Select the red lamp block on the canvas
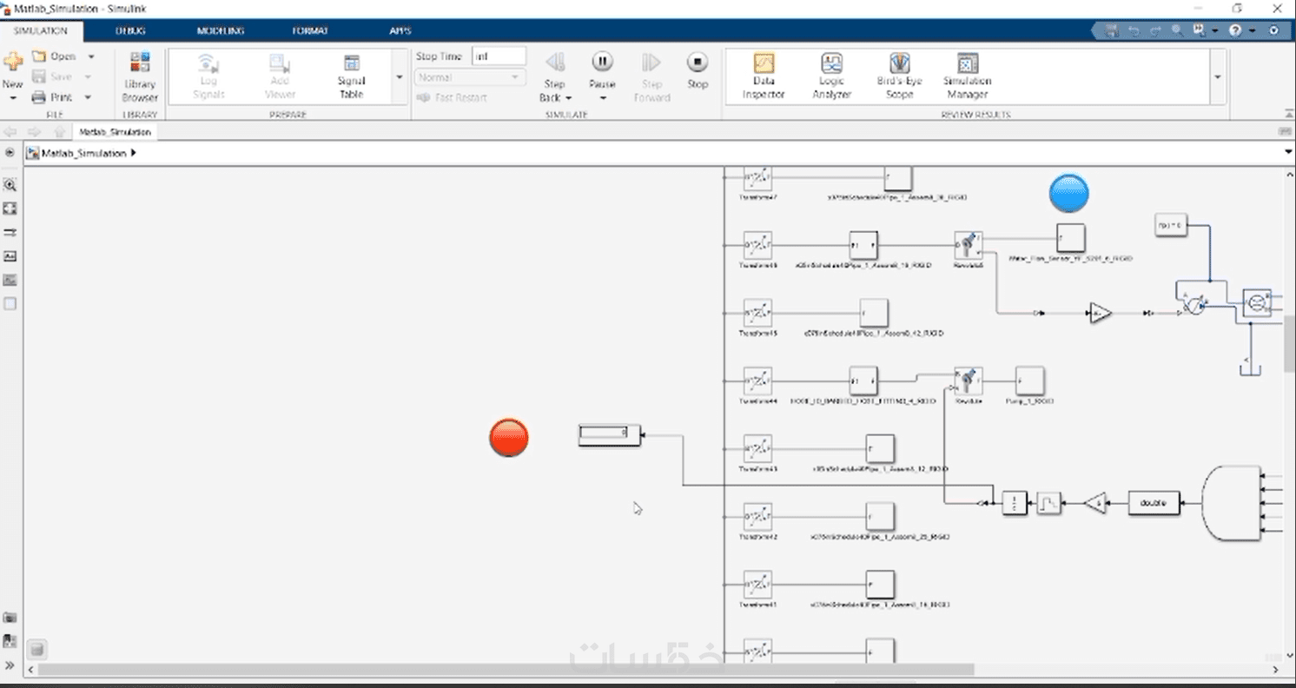 [509, 437]
